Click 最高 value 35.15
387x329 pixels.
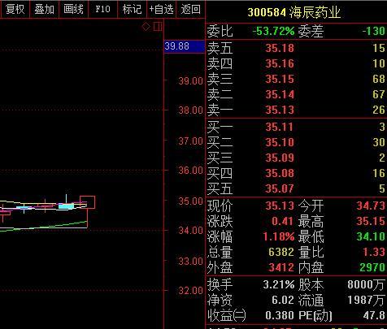point(371,222)
